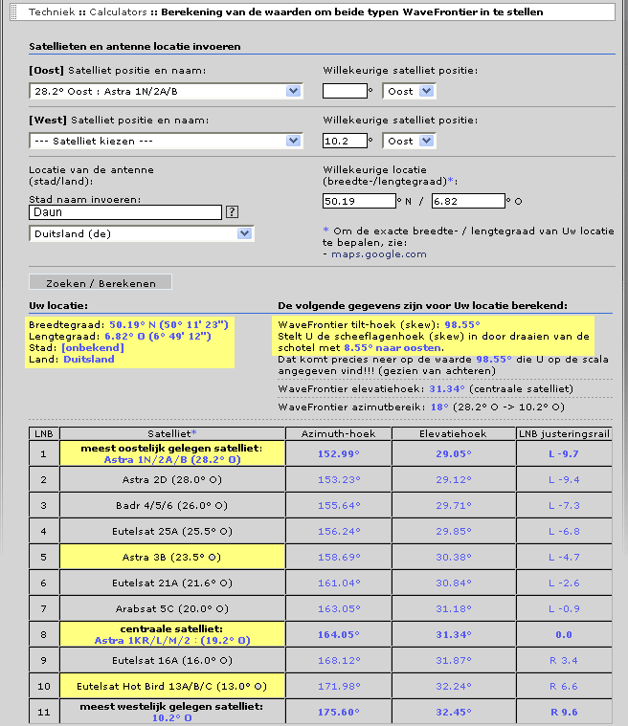This screenshot has height=726, width=628.
Task: Click the Azimuth-hoek column header
Action: coord(338,434)
